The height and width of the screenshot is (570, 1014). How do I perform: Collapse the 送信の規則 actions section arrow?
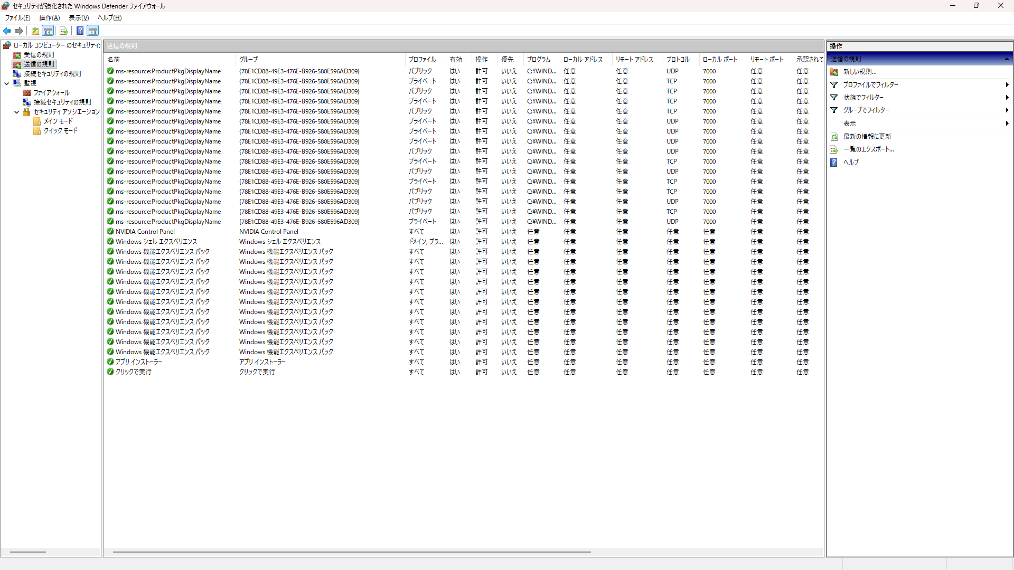[x=1006, y=59]
